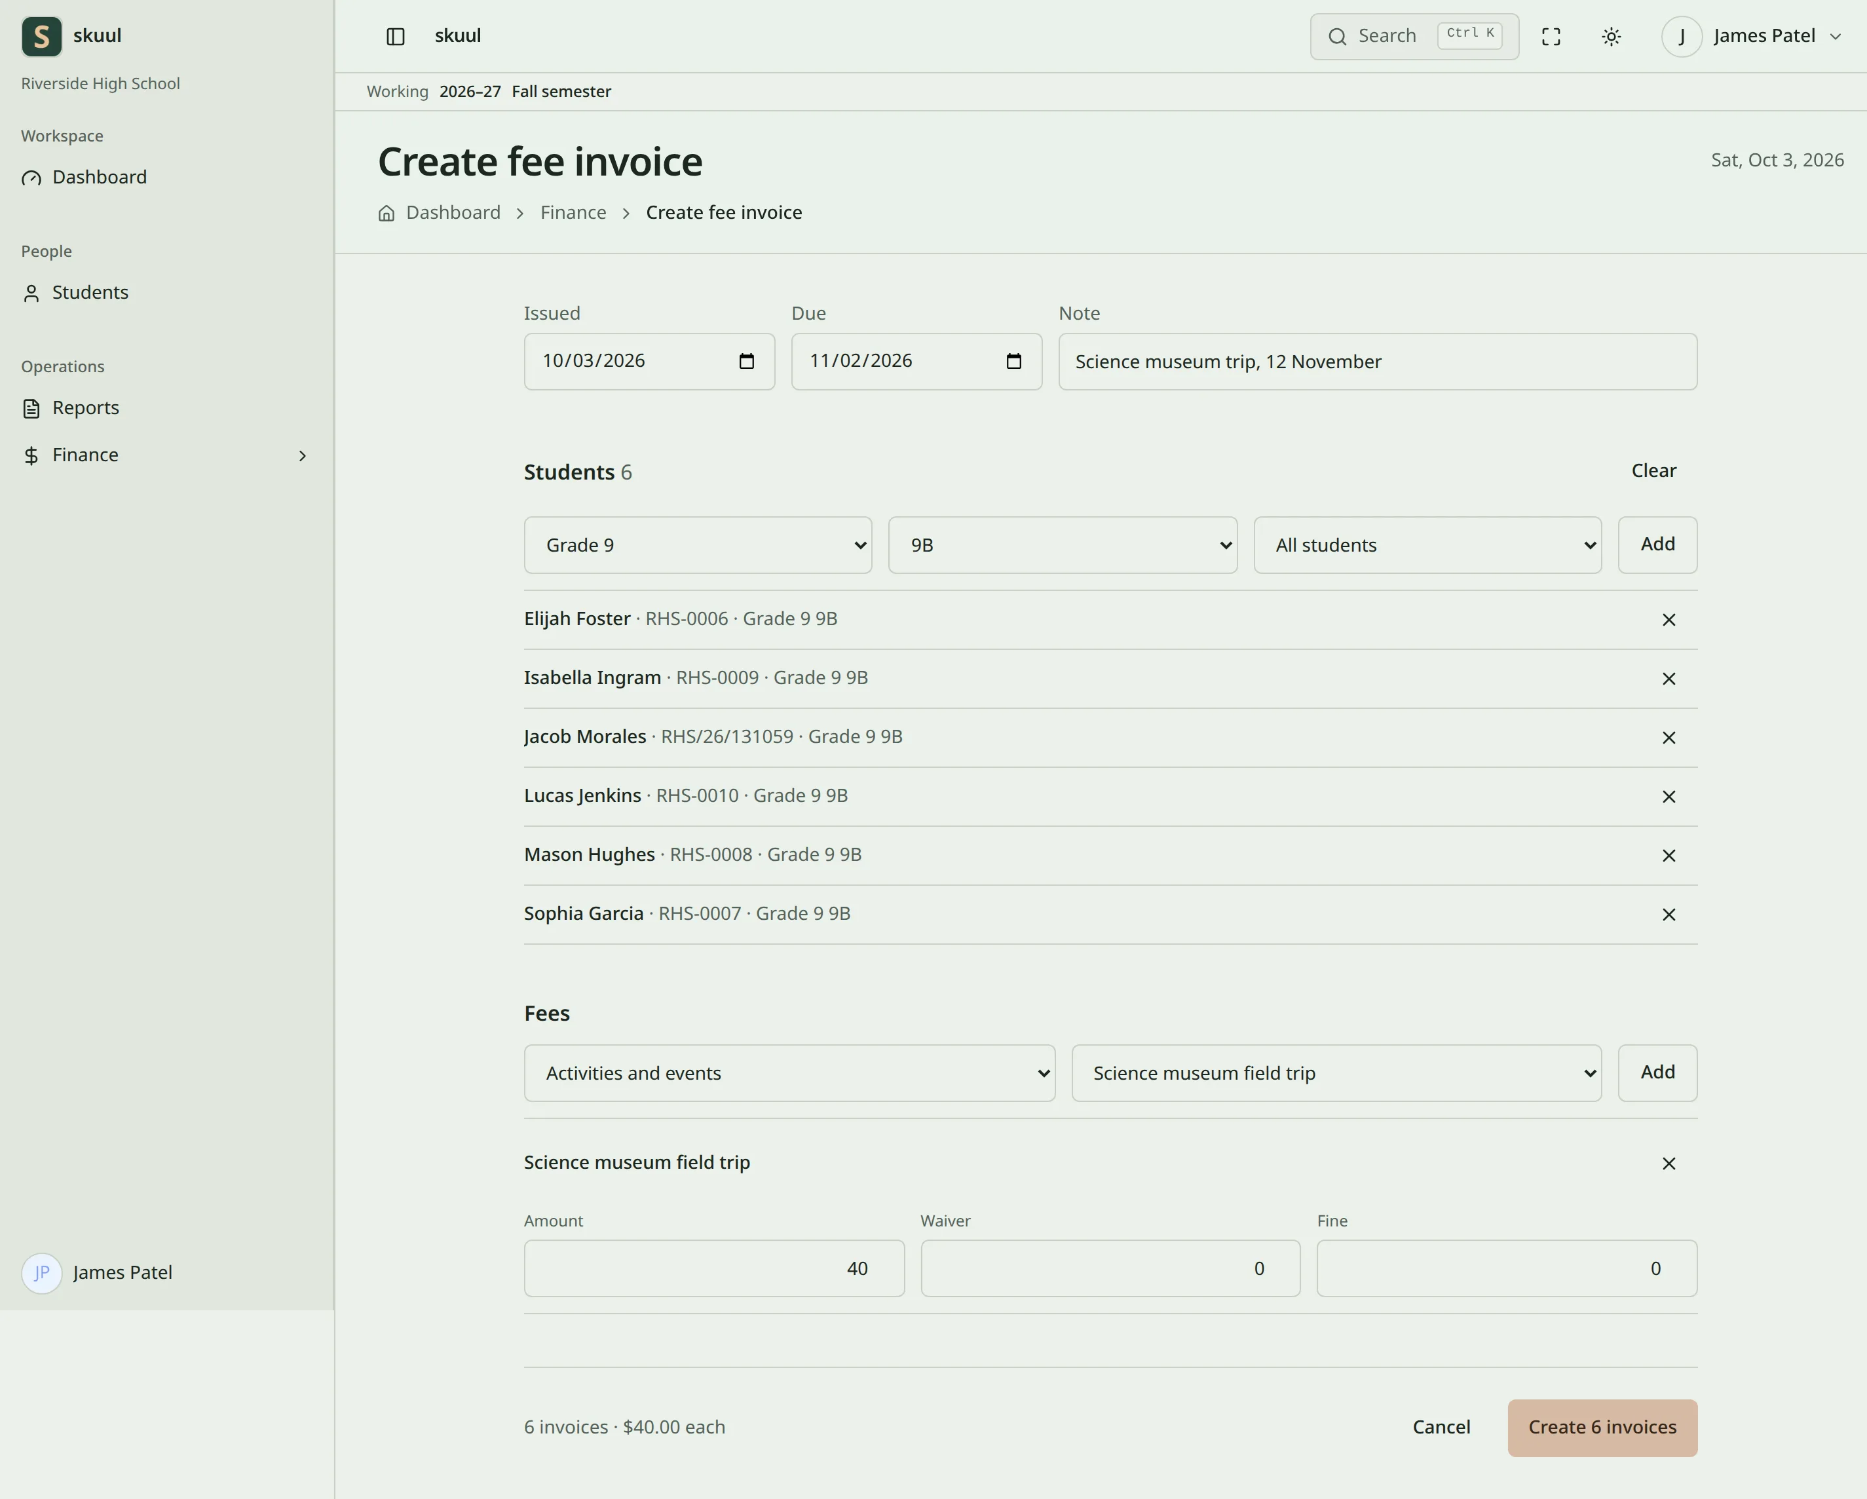Open the 9B section dropdown
The width and height of the screenshot is (1867, 1499).
(x=1063, y=546)
